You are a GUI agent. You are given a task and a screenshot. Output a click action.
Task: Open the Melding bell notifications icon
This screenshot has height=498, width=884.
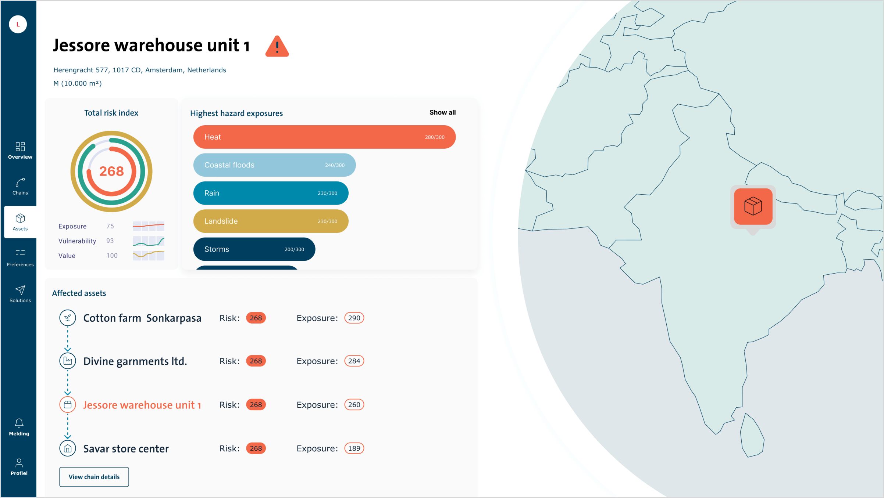tap(19, 423)
